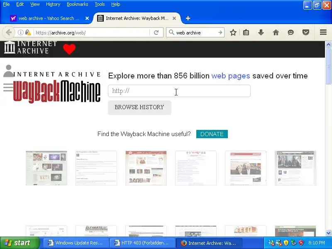Open Windows Update Res... taskbar window

point(76,243)
